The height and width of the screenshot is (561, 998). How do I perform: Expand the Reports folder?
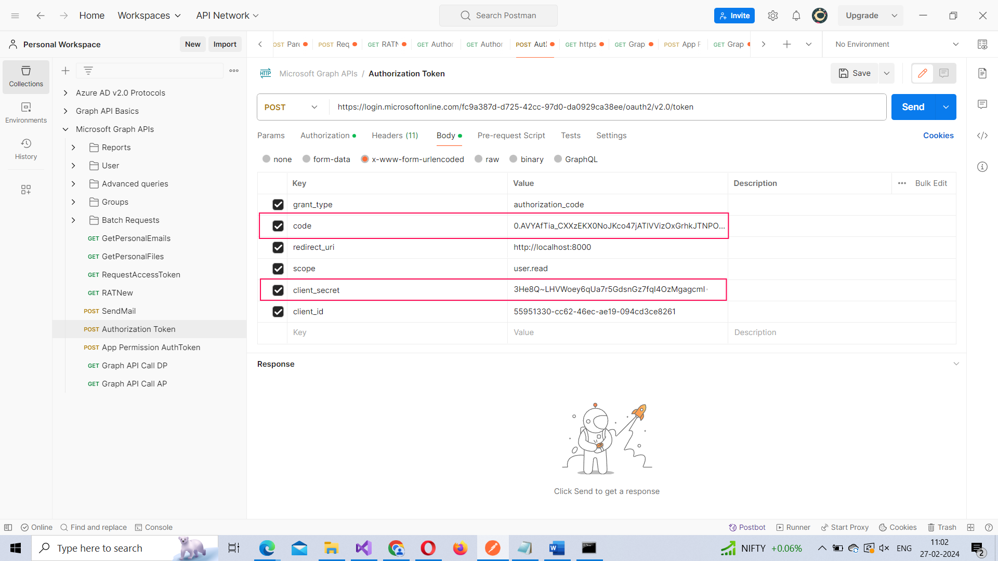point(73,148)
